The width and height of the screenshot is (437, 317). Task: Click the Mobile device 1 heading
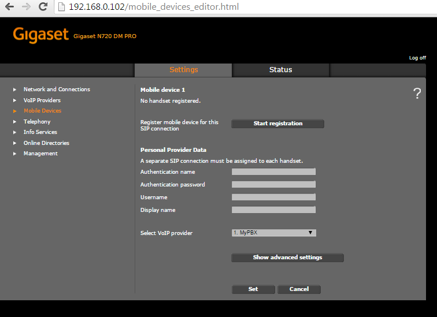click(163, 90)
